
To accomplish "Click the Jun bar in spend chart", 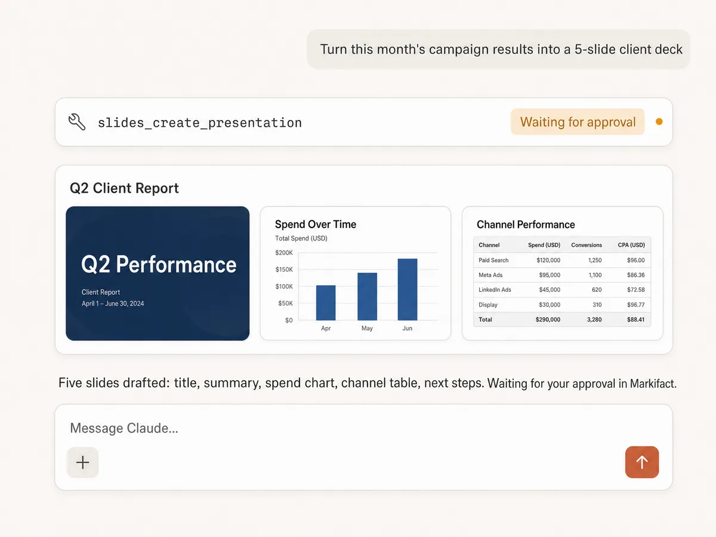I will click(x=408, y=289).
